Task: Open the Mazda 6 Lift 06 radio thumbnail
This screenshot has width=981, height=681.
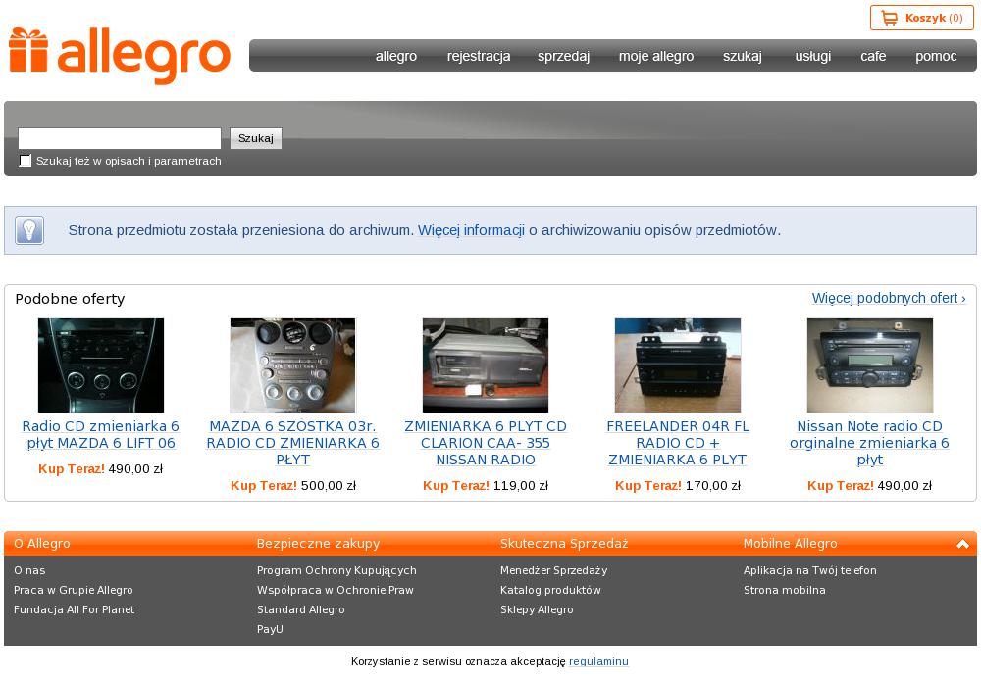Action: [101, 365]
